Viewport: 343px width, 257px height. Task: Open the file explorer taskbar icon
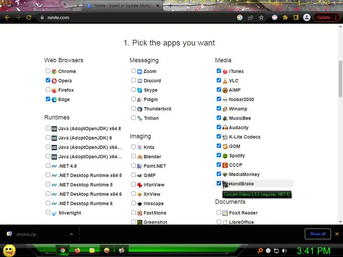92,250
